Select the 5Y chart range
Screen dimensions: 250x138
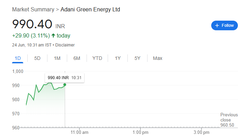pos(137,59)
